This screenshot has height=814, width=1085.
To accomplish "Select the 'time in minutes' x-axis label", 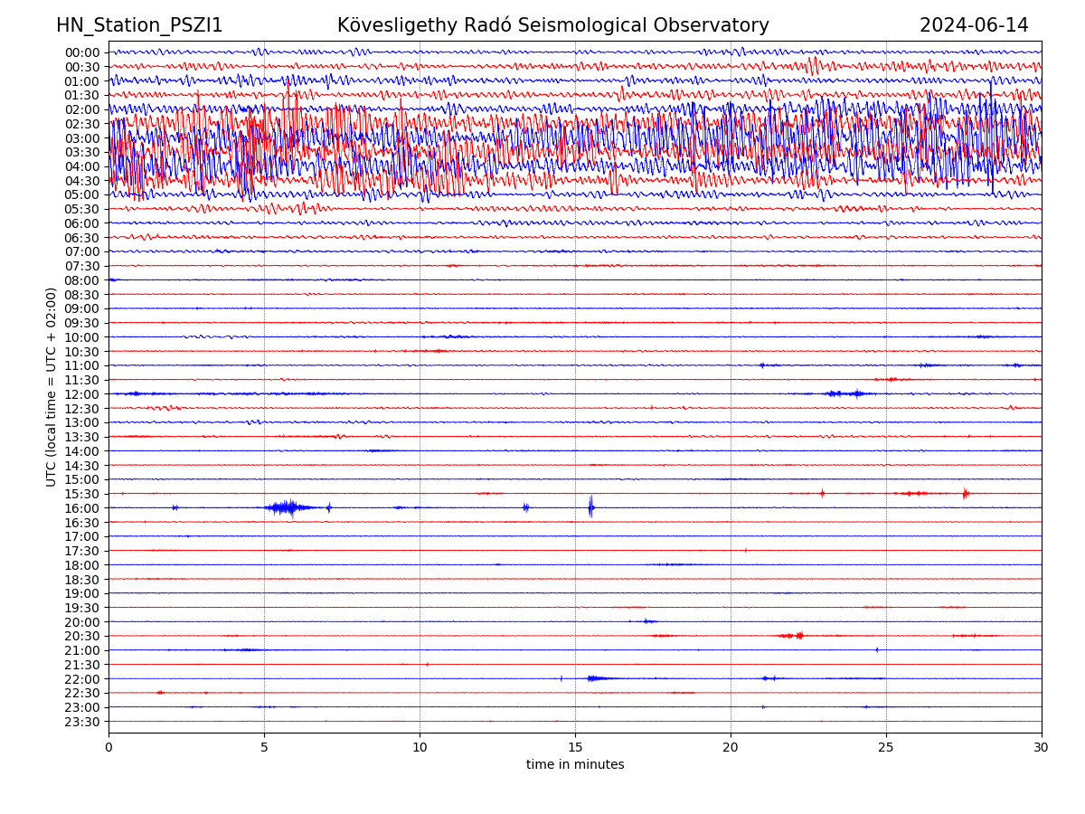I will (575, 765).
